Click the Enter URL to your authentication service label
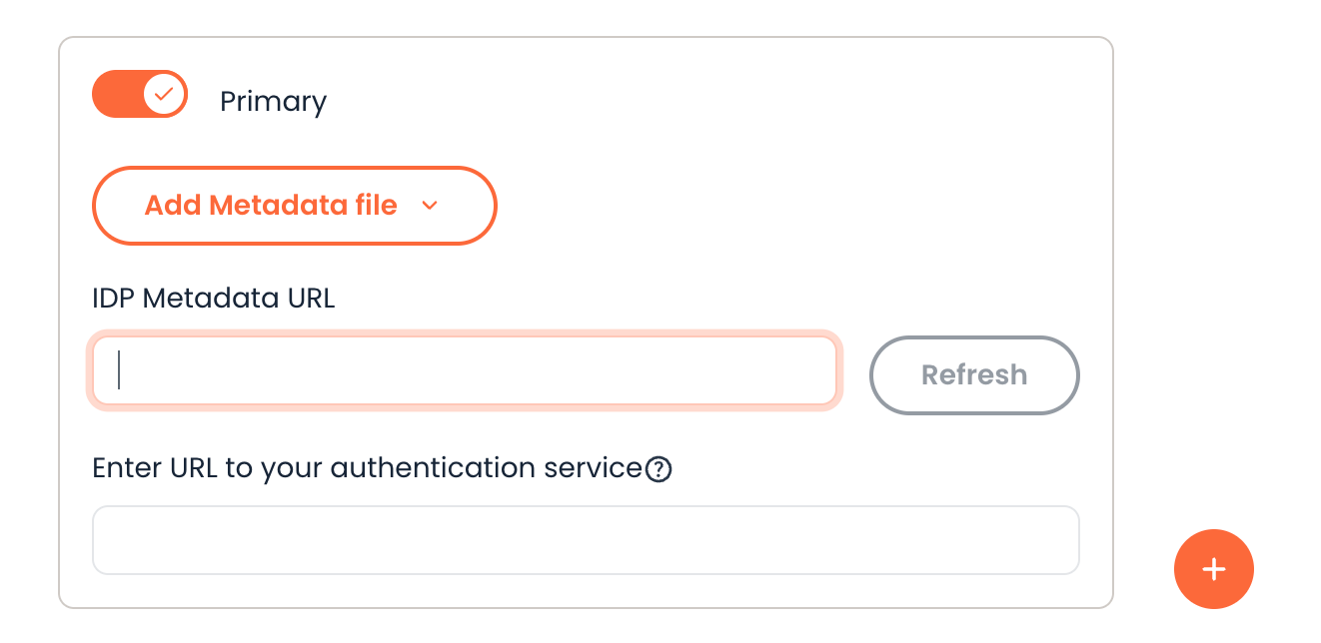 pyautogui.click(x=367, y=468)
